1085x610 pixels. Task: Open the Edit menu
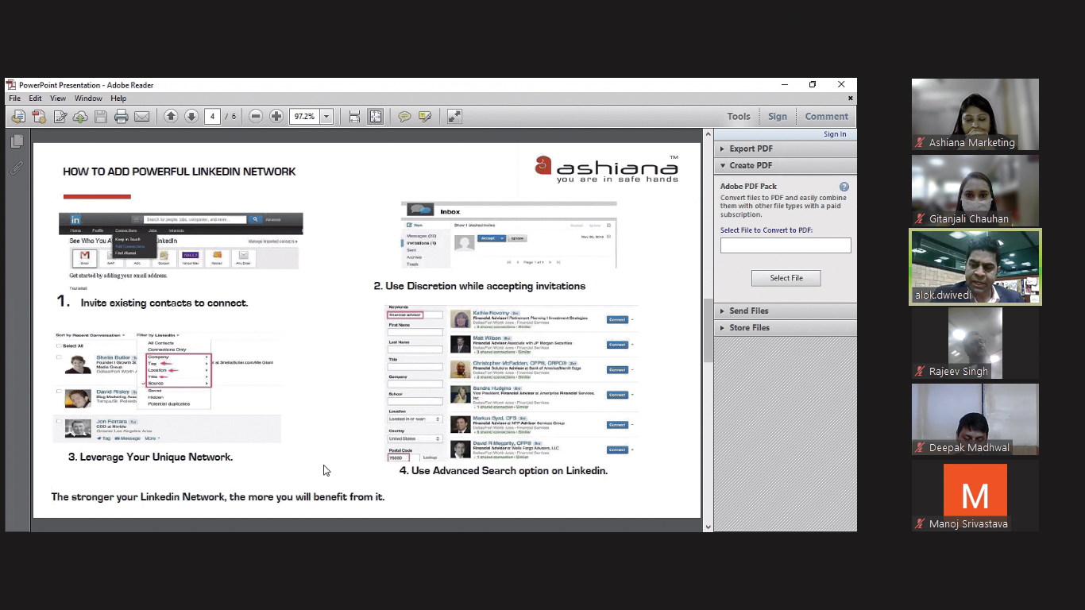tap(36, 98)
